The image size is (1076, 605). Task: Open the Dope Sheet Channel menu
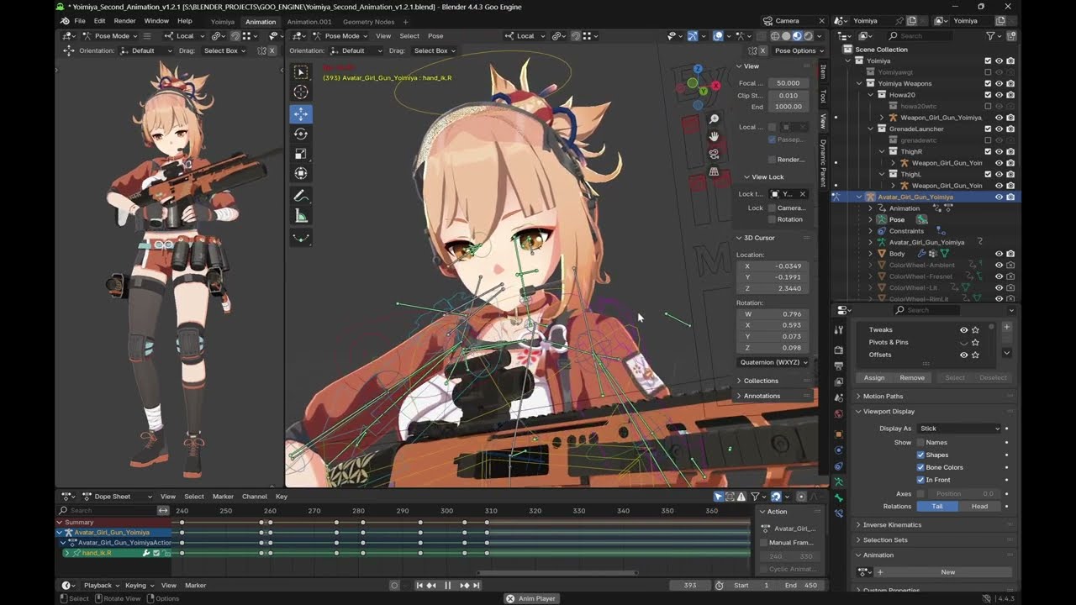click(254, 497)
